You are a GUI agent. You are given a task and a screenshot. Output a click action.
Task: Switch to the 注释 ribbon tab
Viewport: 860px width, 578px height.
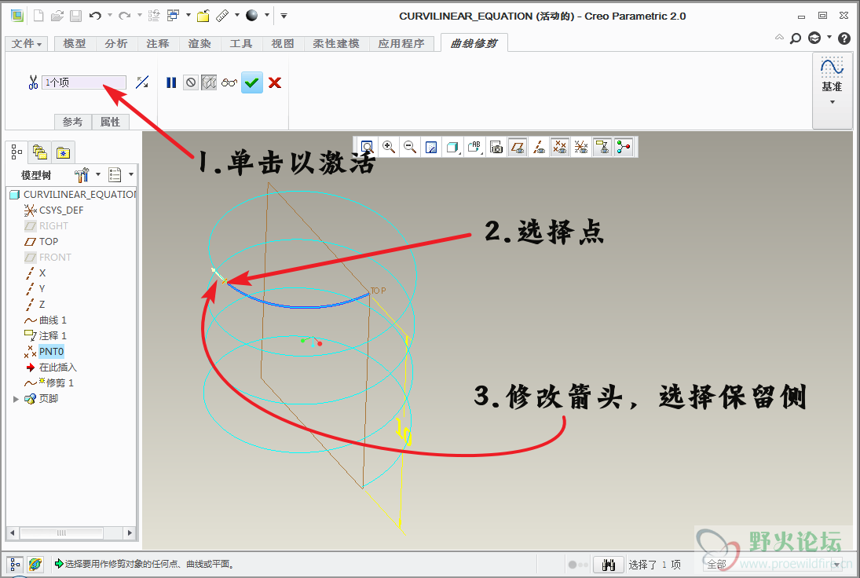[158, 43]
